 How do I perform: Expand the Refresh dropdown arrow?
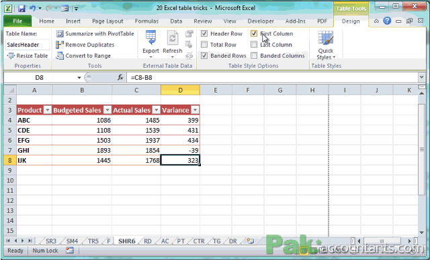point(173,57)
